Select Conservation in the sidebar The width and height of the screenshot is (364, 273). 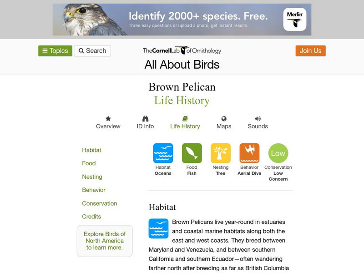(100, 203)
